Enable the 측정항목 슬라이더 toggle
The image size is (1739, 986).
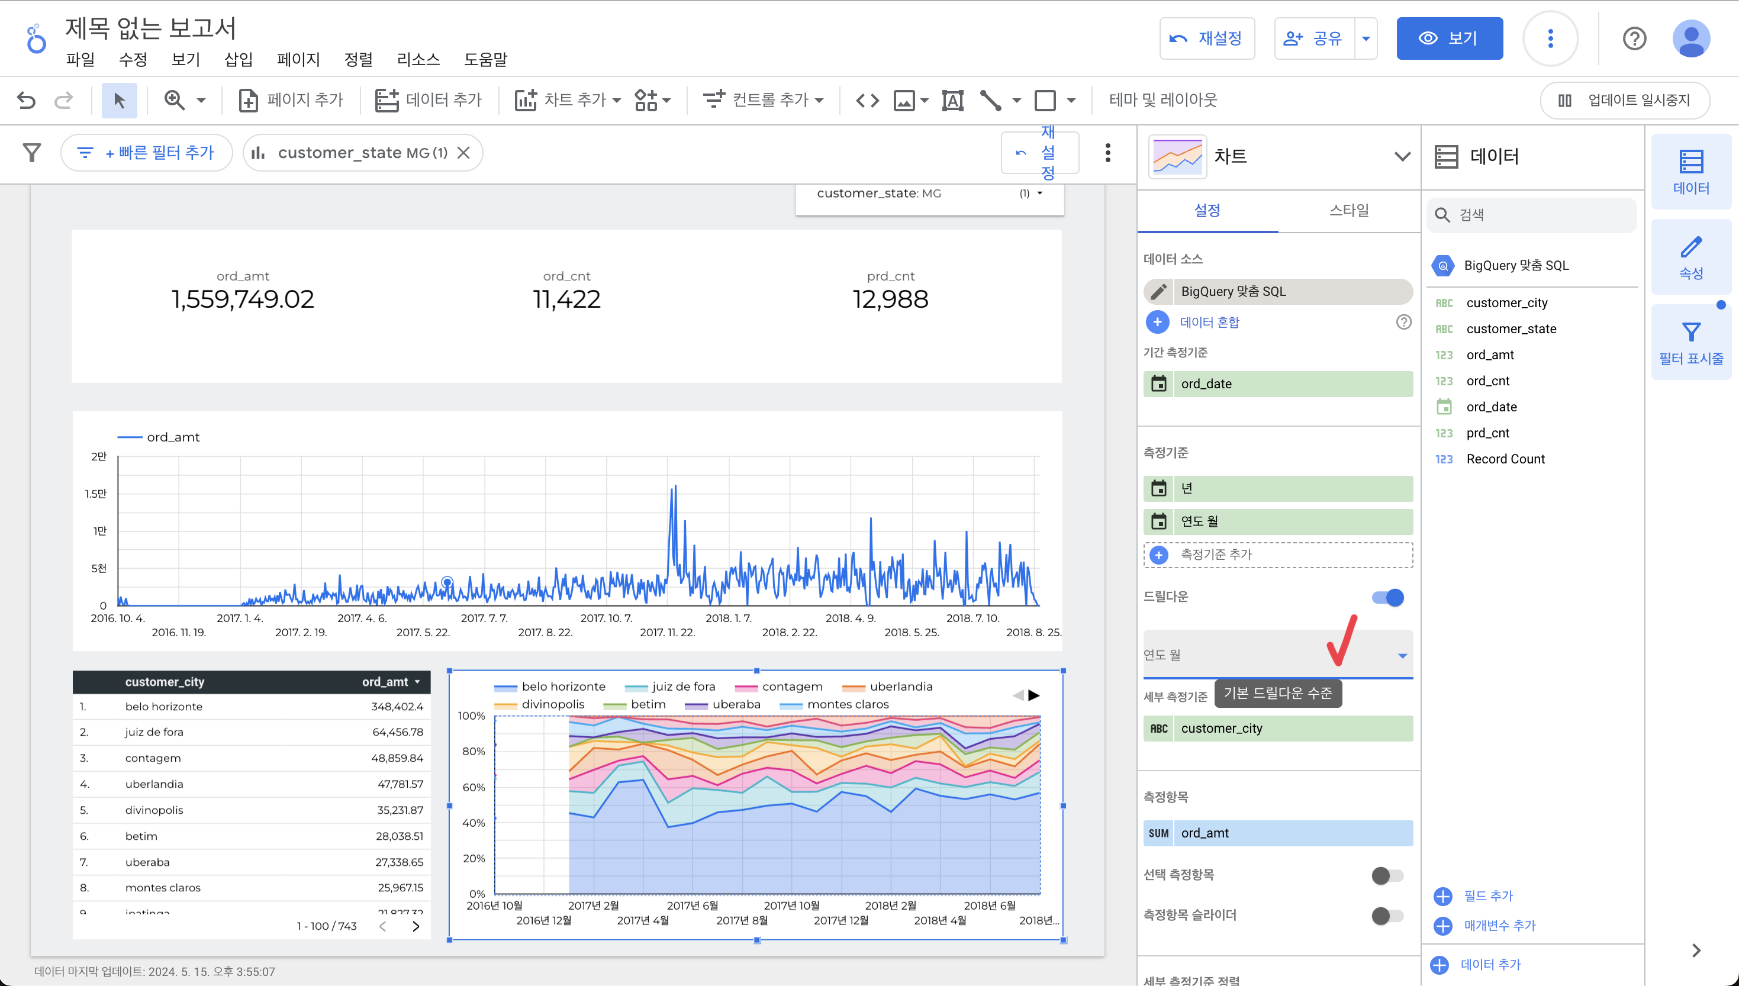click(1387, 916)
